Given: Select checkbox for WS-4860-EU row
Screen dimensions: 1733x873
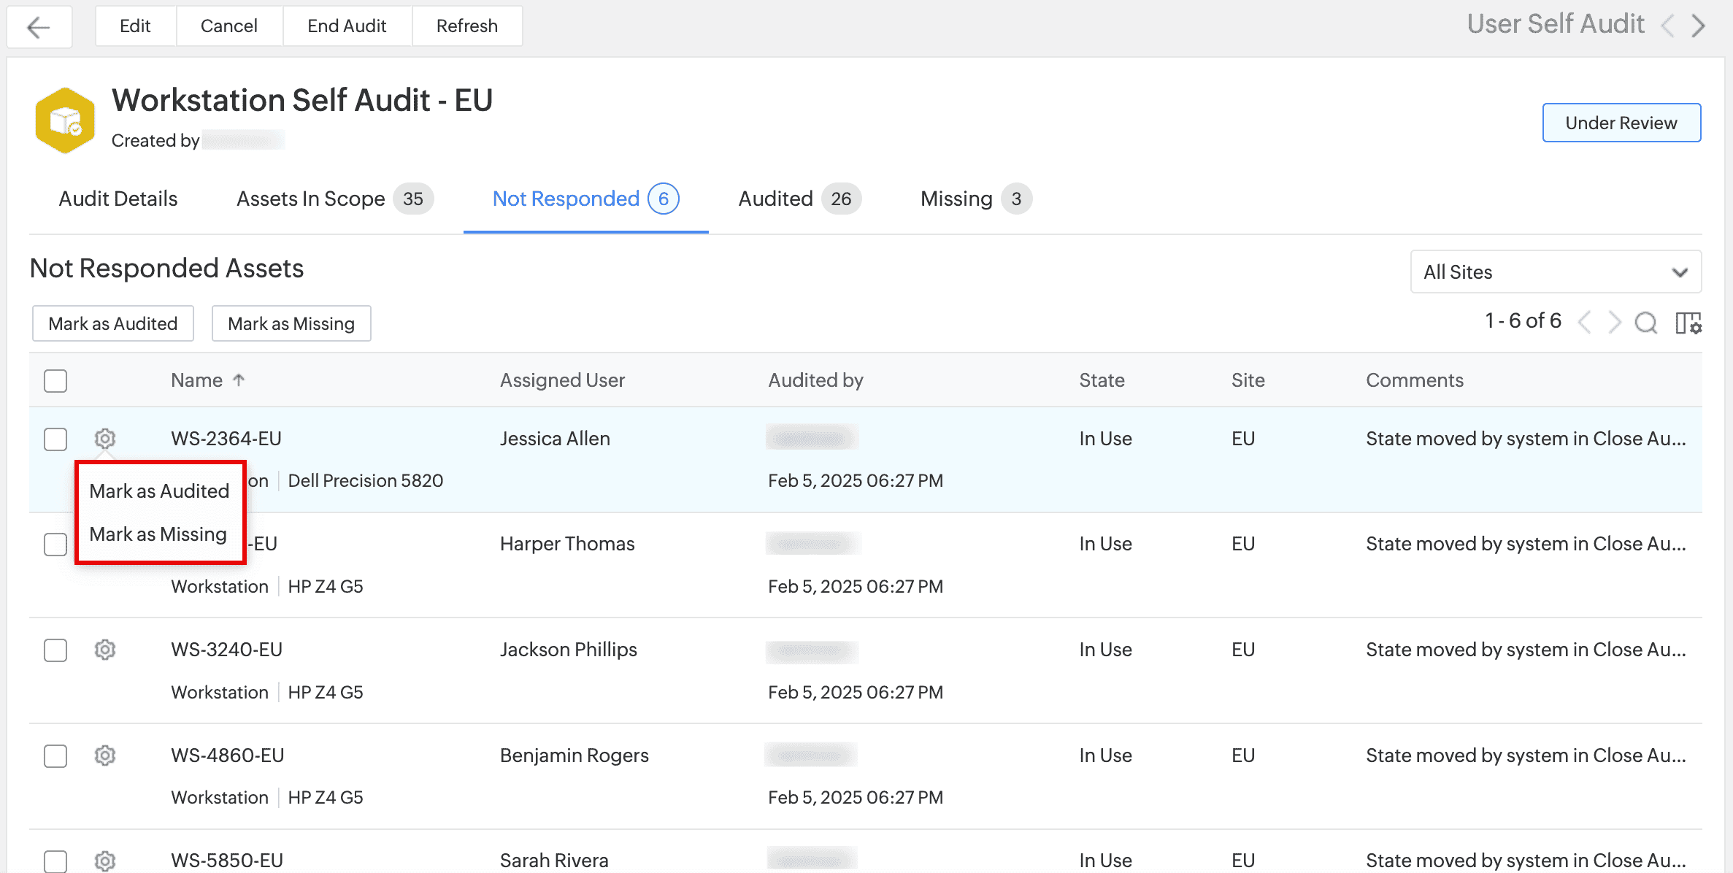Looking at the screenshot, I should (55, 755).
